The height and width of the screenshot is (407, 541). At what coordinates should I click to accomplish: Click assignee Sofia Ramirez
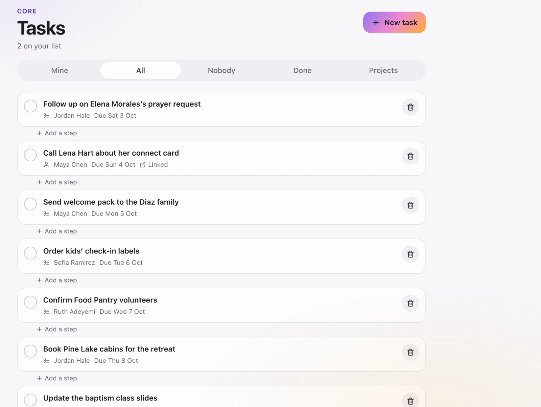click(74, 263)
